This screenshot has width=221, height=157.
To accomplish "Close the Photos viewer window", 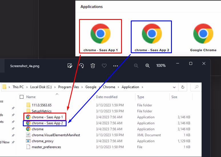I will [x=204, y=63].
